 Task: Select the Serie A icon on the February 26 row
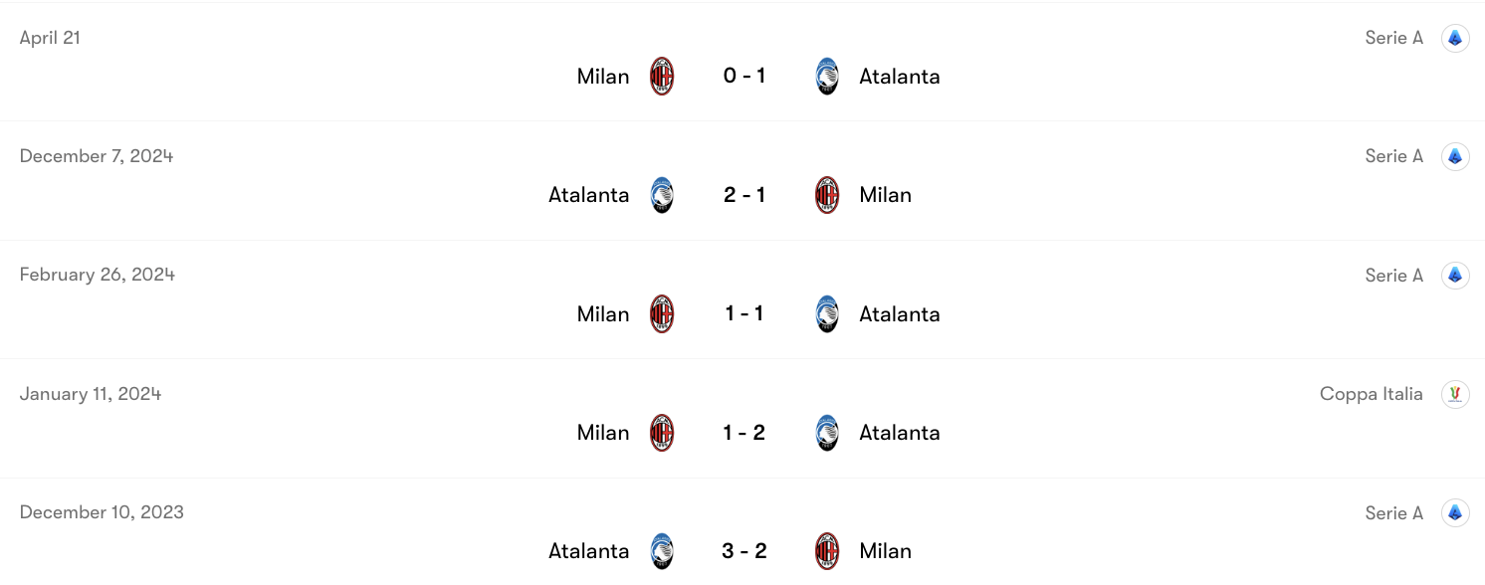[1455, 275]
